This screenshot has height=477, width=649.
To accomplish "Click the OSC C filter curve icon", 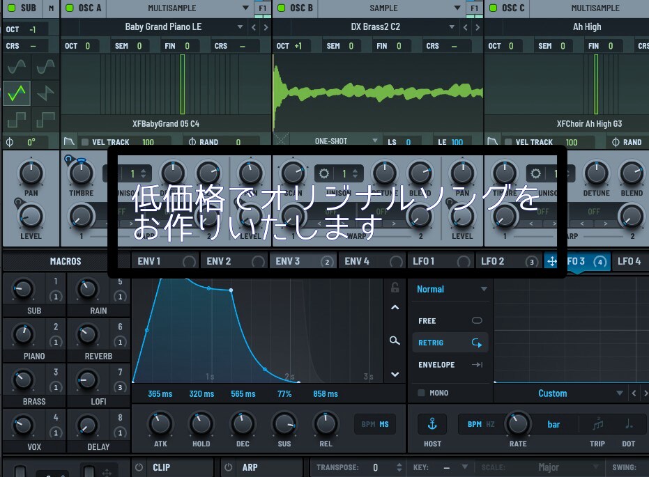I will [492, 142].
